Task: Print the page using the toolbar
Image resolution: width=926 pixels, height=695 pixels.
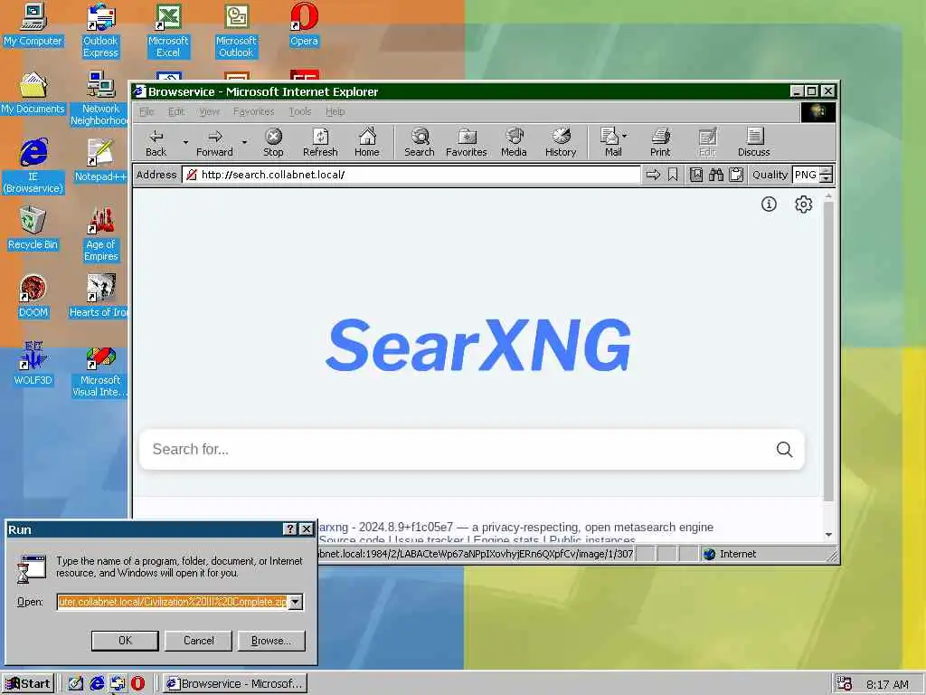Action: (x=660, y=142)
